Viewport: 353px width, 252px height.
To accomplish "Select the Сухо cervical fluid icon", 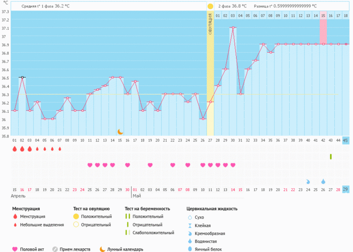I will (x=190, y=217).
